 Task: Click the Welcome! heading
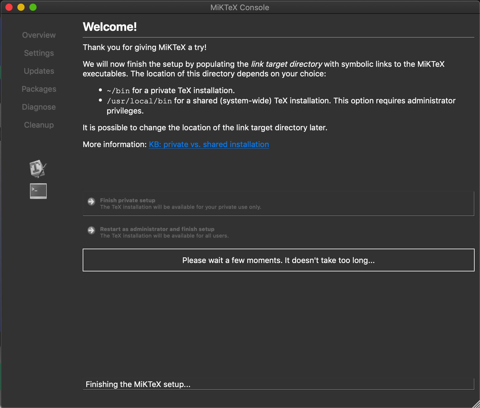click(x=110, y=27)
